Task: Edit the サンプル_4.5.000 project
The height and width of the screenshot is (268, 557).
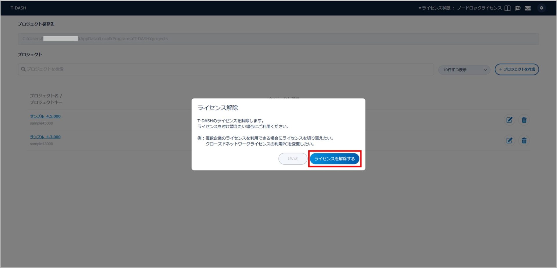Action: [x=509, y=120]
